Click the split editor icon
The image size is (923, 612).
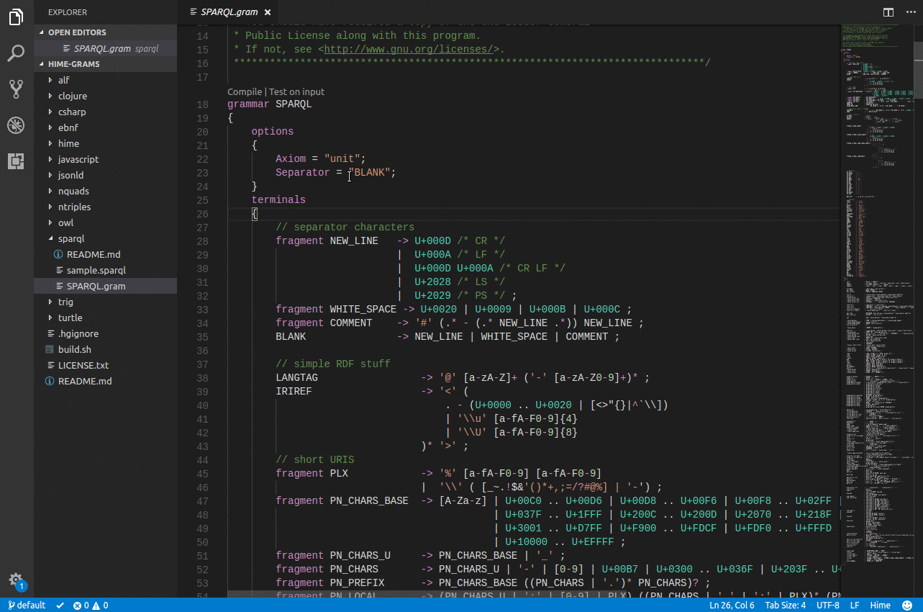(x=888, y=12)
